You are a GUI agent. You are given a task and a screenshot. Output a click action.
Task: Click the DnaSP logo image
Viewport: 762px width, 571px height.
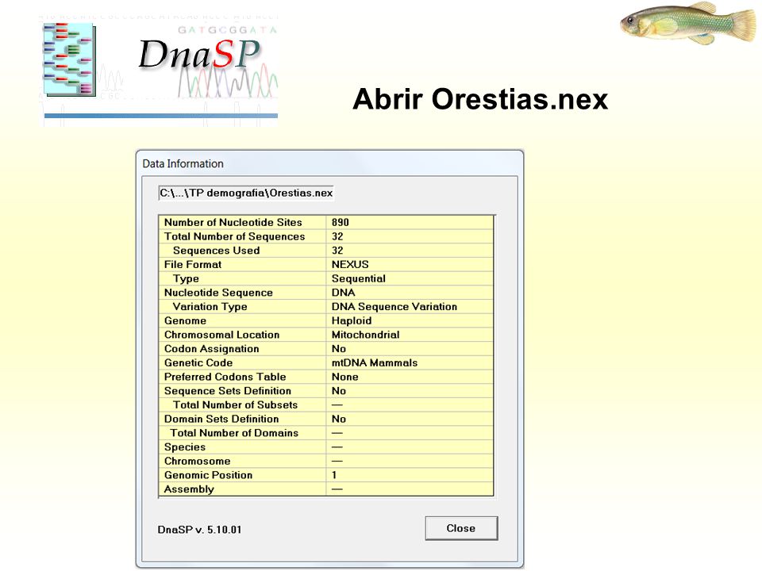[x=160, y=71]
